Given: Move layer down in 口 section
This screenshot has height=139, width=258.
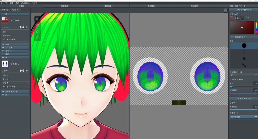Looking at the screenshot, I should (23, 27).
